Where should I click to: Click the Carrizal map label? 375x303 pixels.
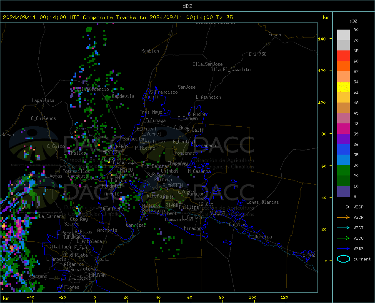pos(136,225)
